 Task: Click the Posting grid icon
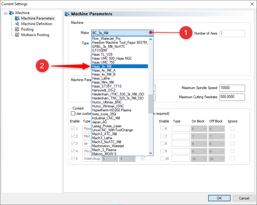click(17, 29)
